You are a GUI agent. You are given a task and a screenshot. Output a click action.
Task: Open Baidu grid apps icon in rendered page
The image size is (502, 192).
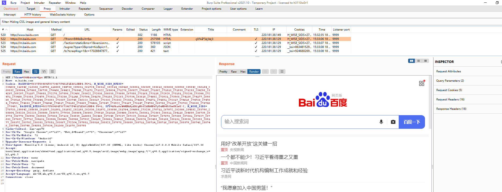[x=422, y=83]
